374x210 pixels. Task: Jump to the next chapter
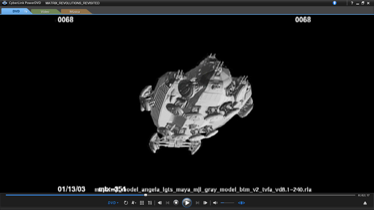[x=198, y=203]
